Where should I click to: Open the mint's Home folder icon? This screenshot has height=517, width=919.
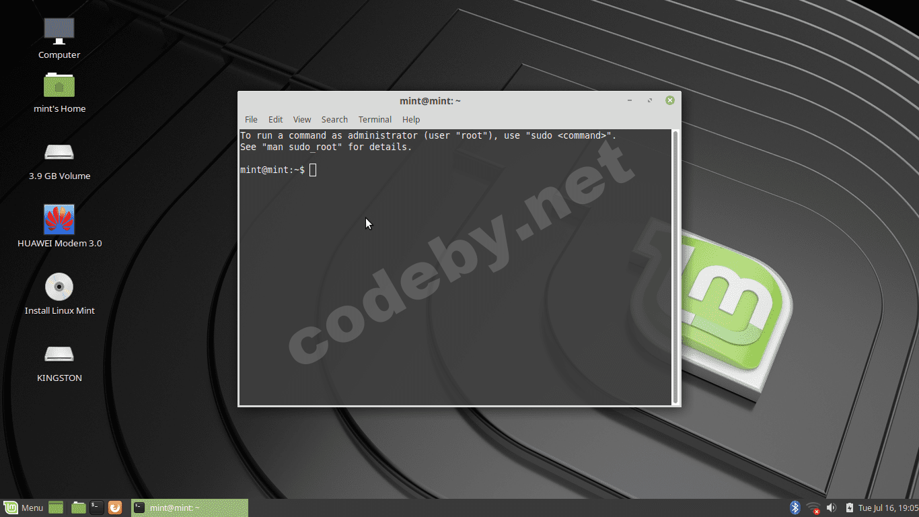click(x=59, y=85)
